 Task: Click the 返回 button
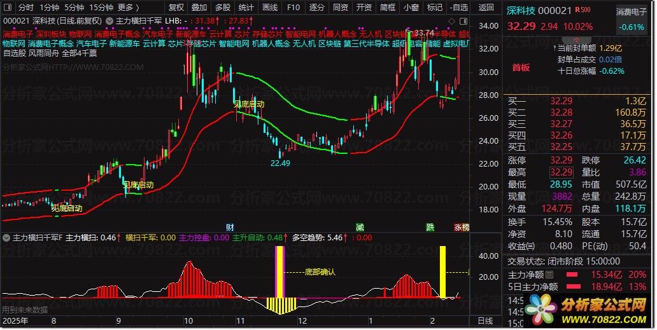tap(486, 8)
